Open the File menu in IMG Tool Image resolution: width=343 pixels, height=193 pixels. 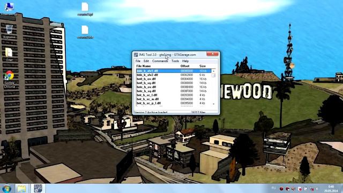138,61
